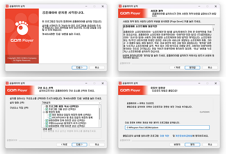Check AVI,MP4,MKV 등 주요 파일의 확장자 등록

click(50, 117)
